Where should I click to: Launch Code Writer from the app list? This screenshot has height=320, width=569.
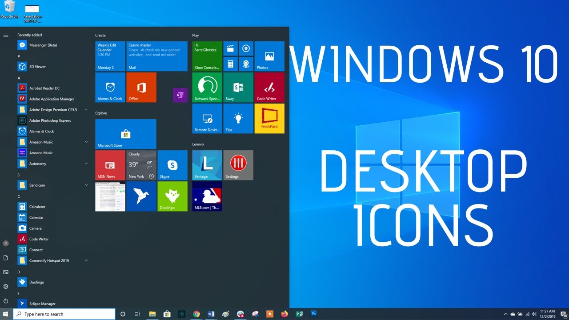point(52,239)
